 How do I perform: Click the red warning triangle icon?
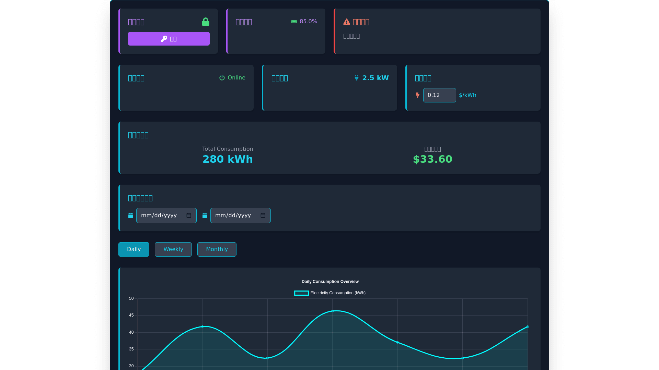[x=346, y=22]
